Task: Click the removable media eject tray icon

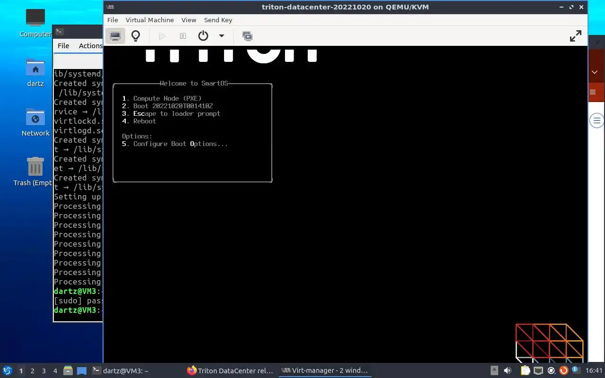Action: (494, 371)
